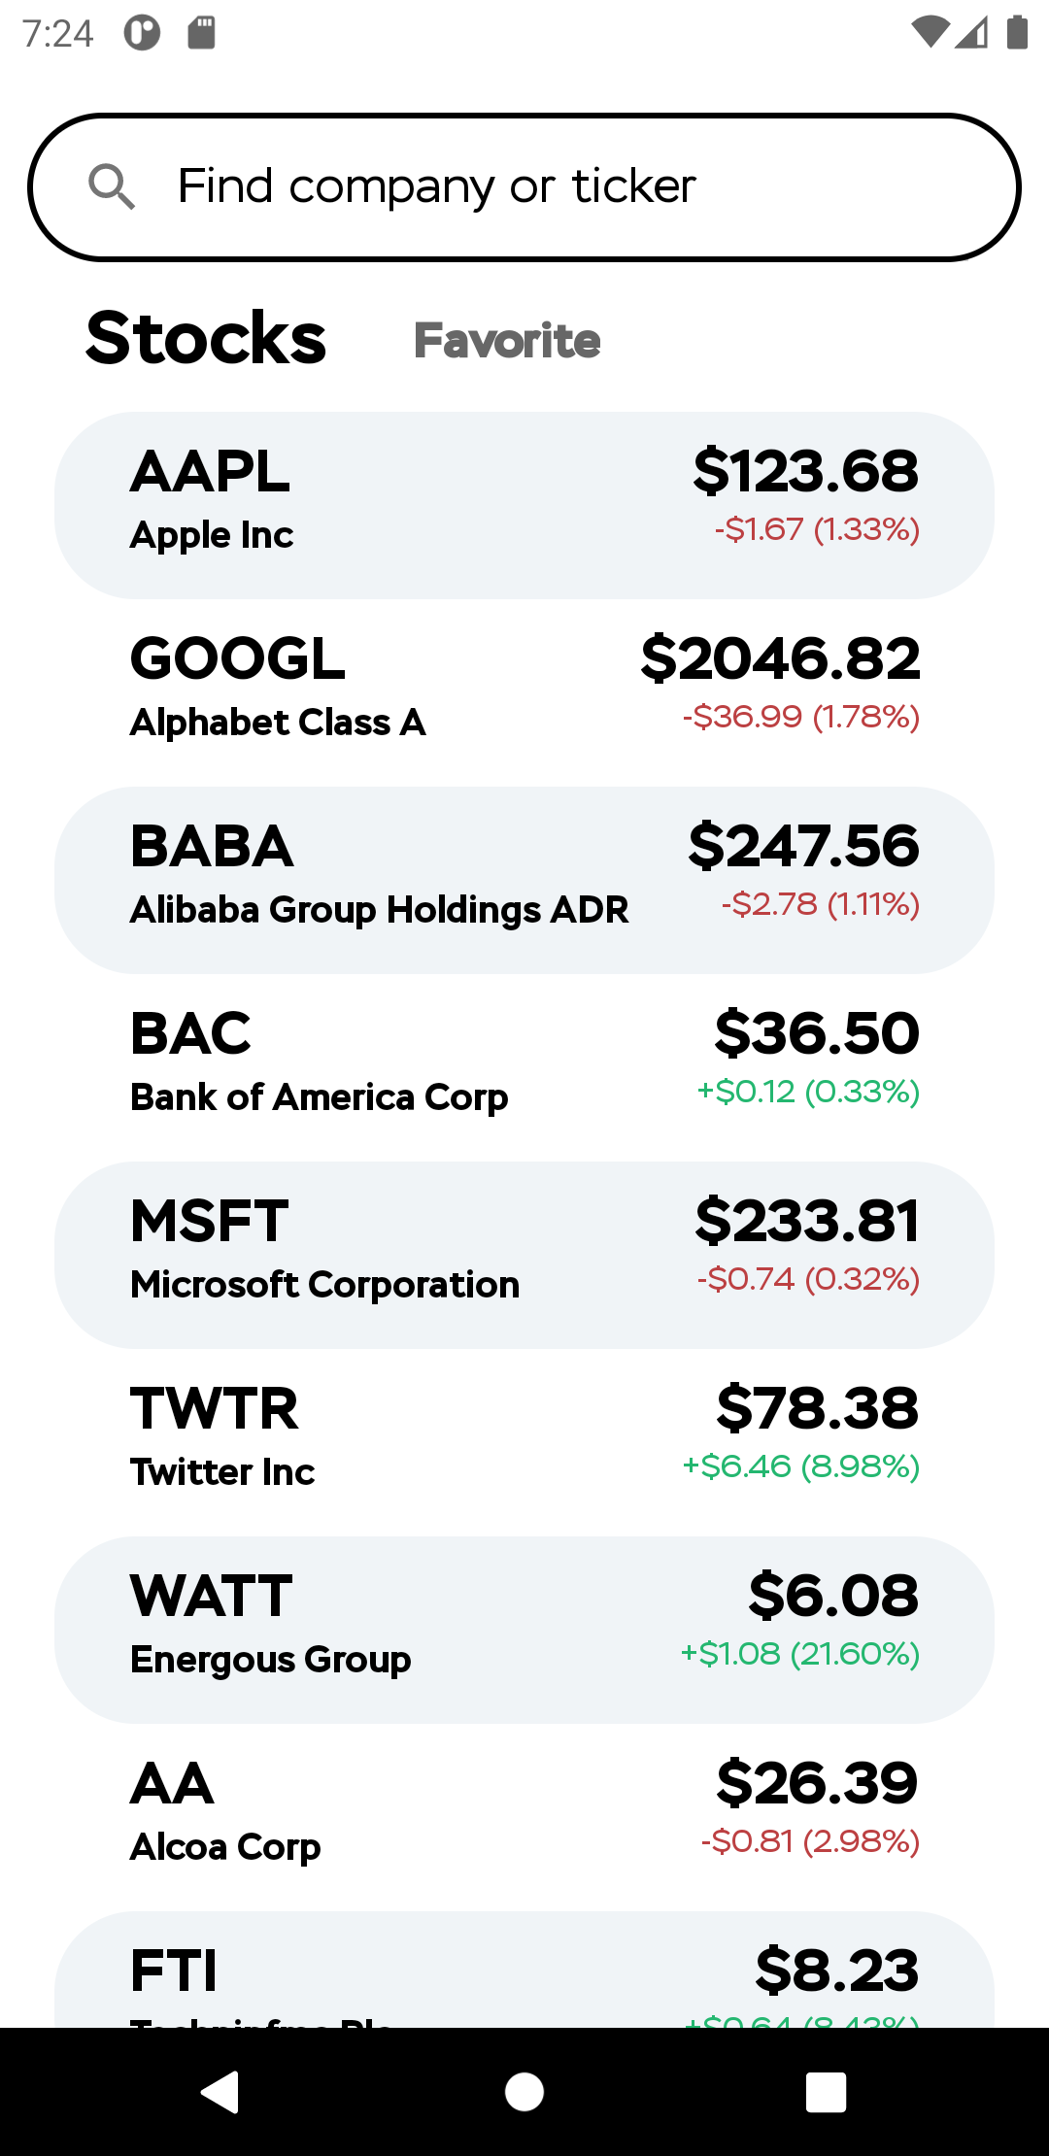
Task: Select the Stocks tab
Action: click(206, 338)
